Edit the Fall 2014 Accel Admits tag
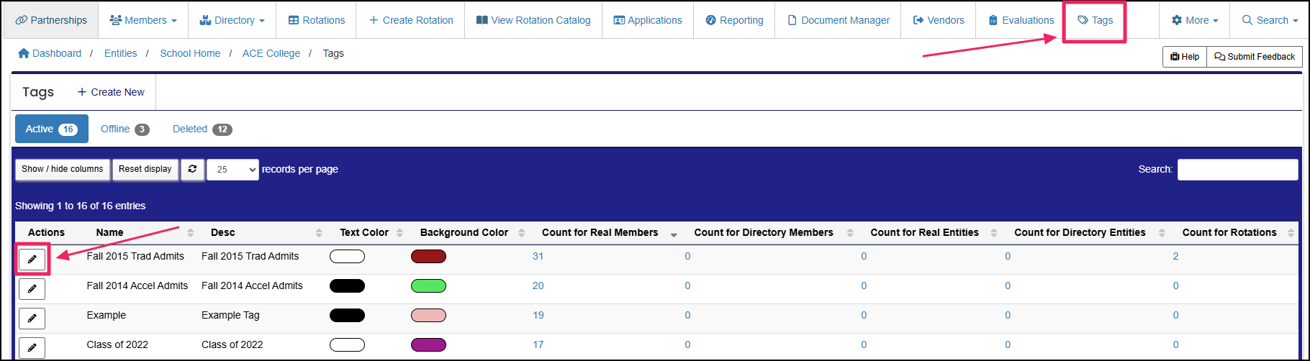The image size is (1310, 361). pyautogui.click(x=32, y=289)
